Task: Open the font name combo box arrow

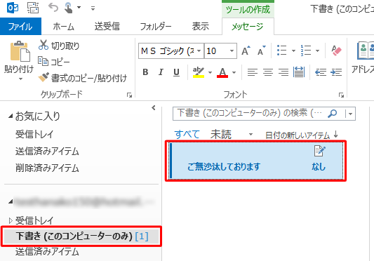Action: point(199,51)
